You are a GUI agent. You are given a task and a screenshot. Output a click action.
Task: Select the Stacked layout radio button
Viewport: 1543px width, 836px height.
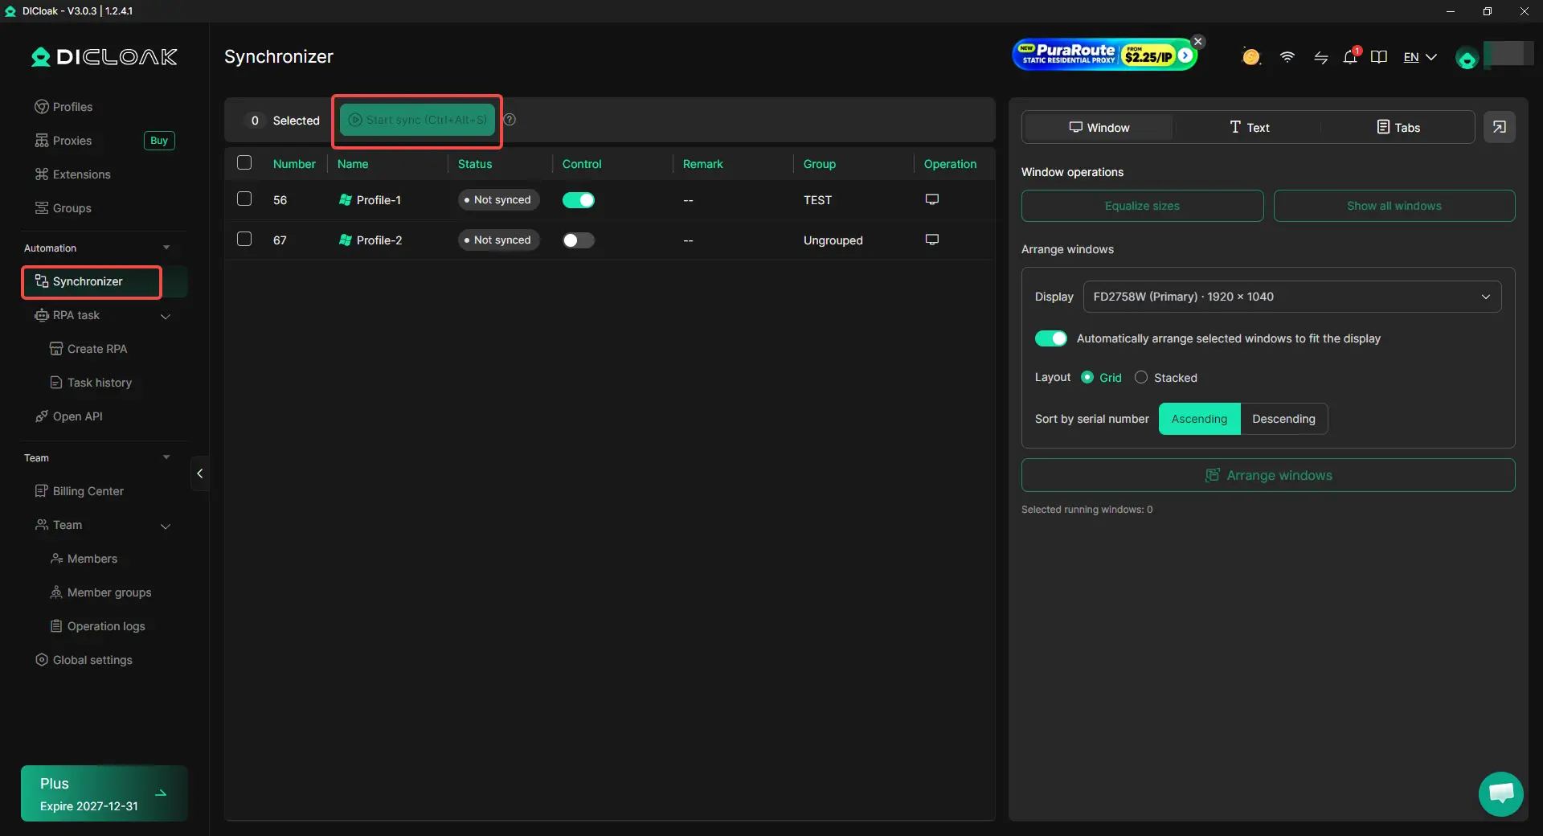coord(1141,377)
